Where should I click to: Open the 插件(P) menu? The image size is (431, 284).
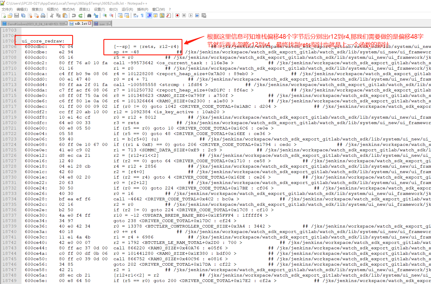(x=143, y=9)
